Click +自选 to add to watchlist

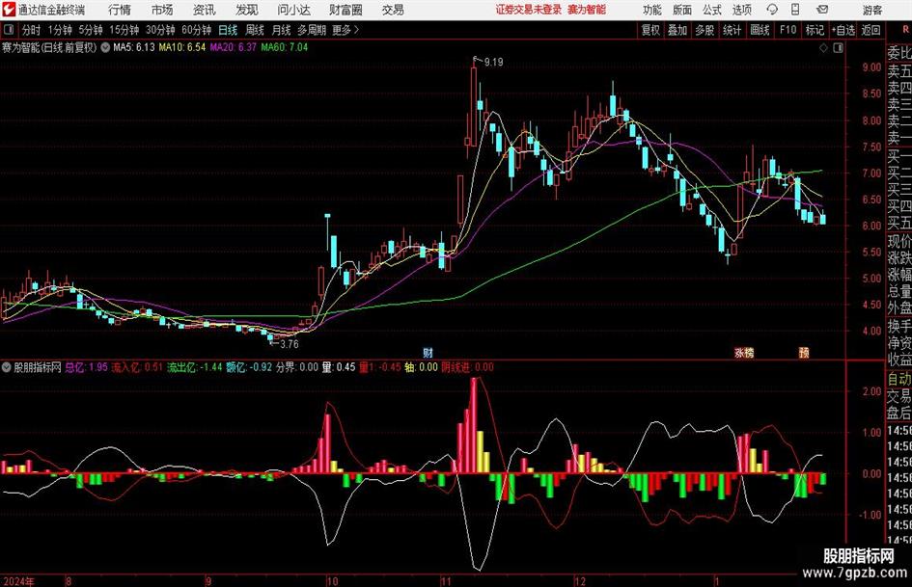click(x=843, y=30)
